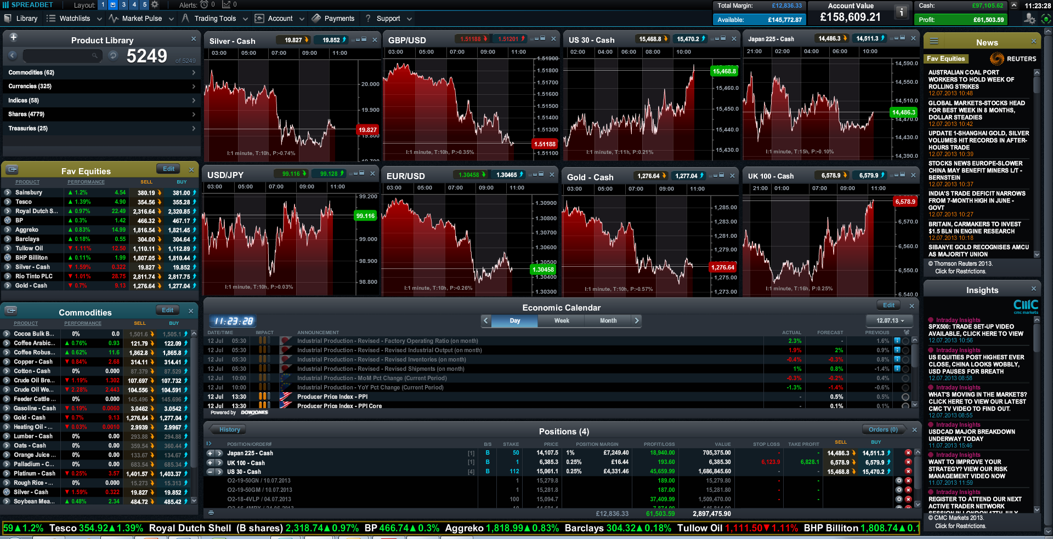Image resolution: width=1053 pixels, height=539 pixels.
Task: Click refresh icon beside Product Library search
Action: (x=113, y=55)
